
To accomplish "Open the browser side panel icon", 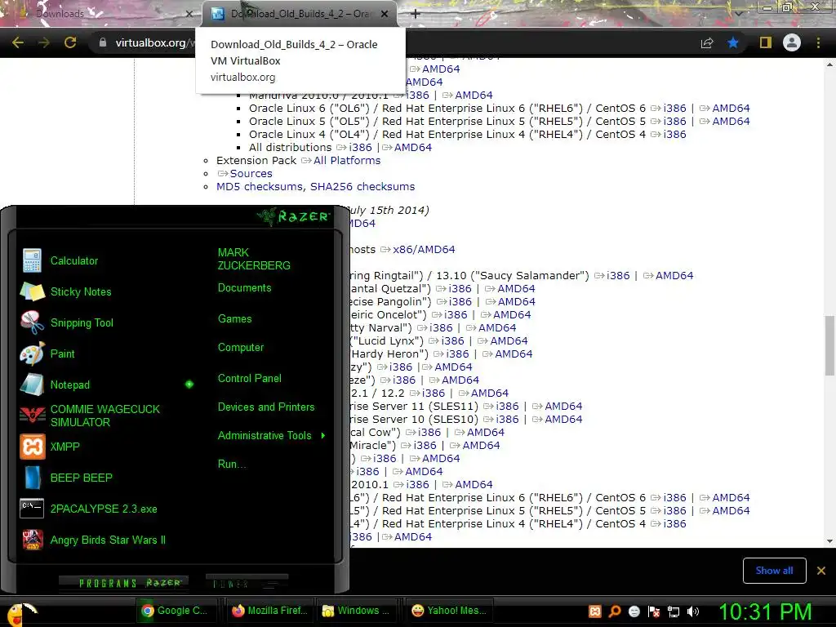I will [x=766, y=42].
